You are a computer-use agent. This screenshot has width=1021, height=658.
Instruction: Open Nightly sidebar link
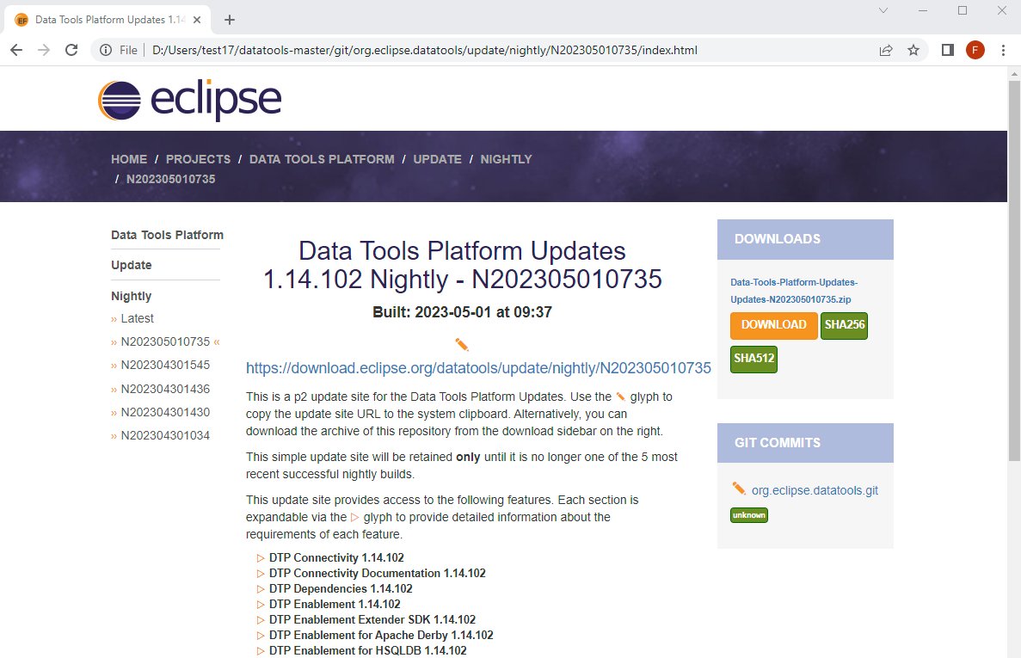pos(132,296)
